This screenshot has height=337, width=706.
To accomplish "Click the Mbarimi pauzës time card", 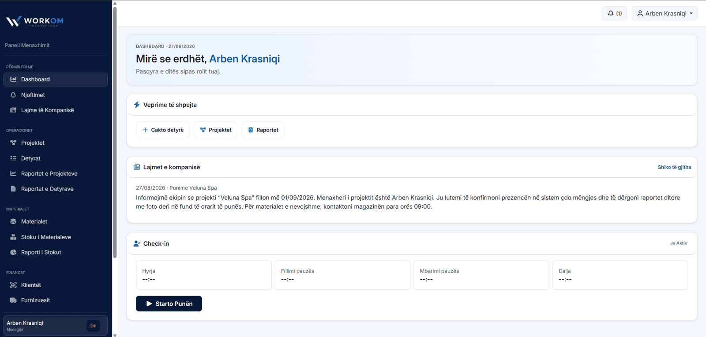I will click(481, 275).
